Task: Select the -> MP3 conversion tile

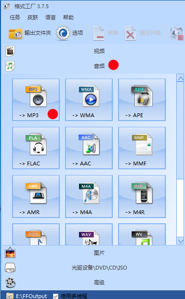Action: [36, 100]
